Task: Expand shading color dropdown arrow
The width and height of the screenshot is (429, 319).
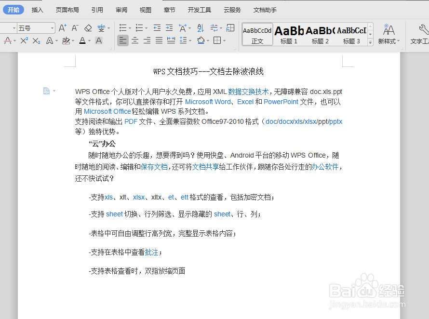Action: (x=208, y=41)
